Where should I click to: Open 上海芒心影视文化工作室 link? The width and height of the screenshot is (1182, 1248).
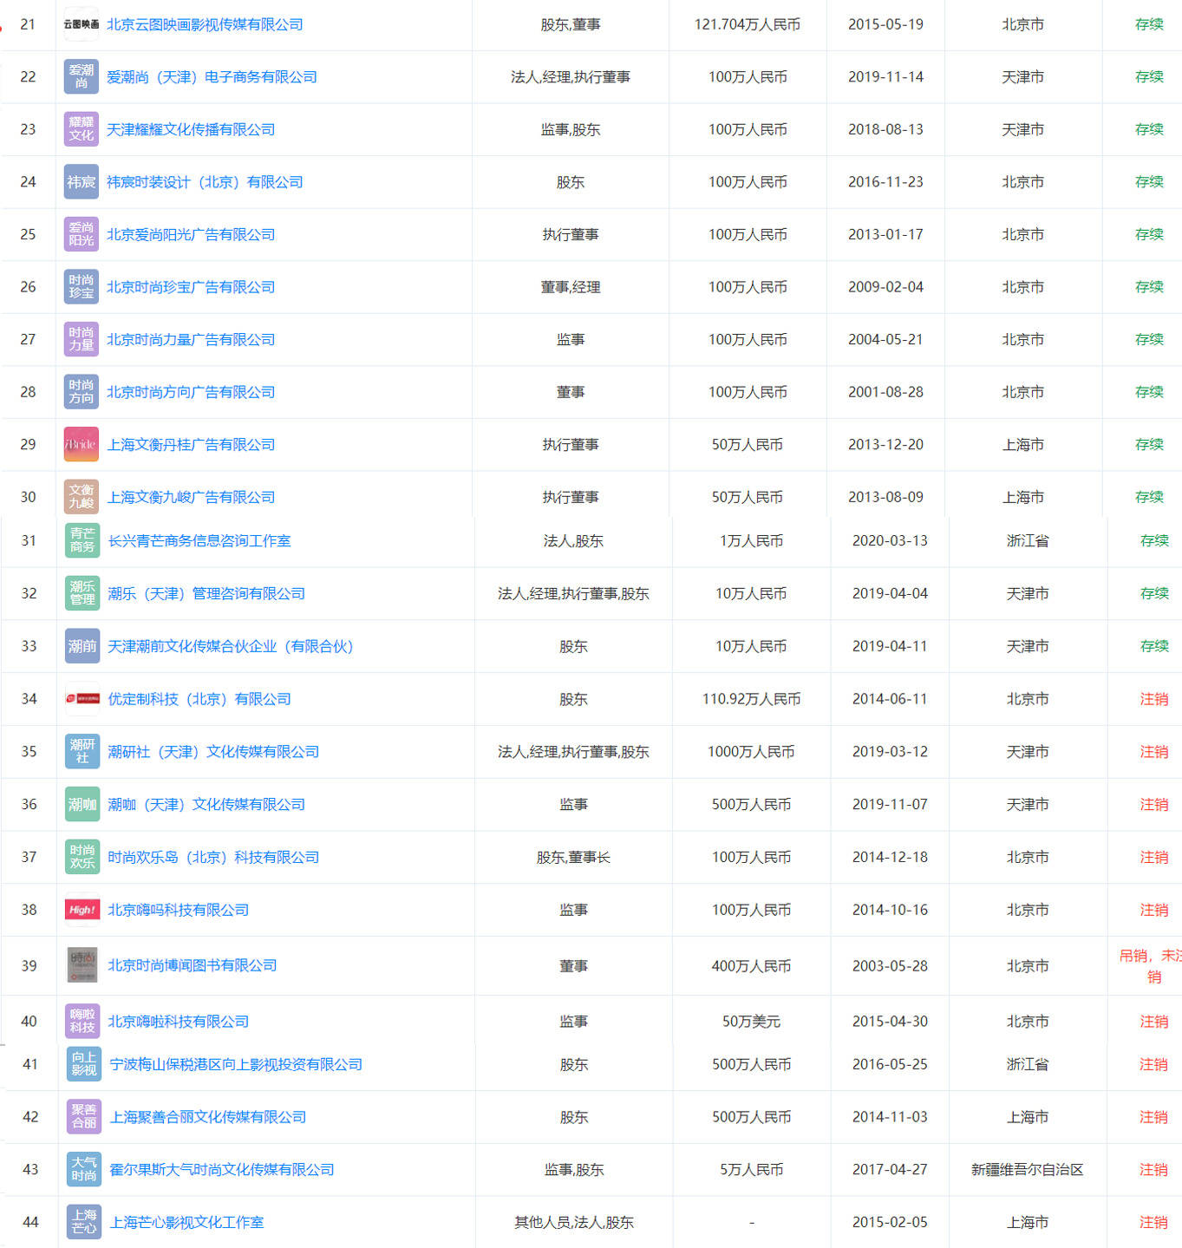coord(186,1223)
